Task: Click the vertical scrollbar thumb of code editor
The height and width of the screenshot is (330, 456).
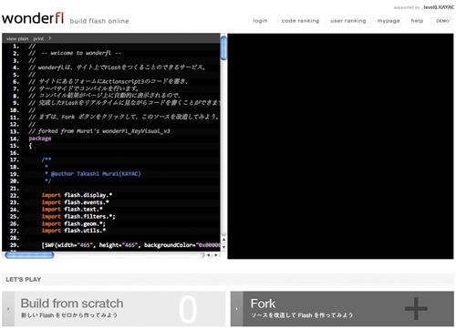Action: (223, 47)
